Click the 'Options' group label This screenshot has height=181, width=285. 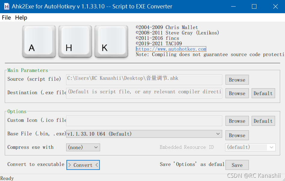click(17, 111)
